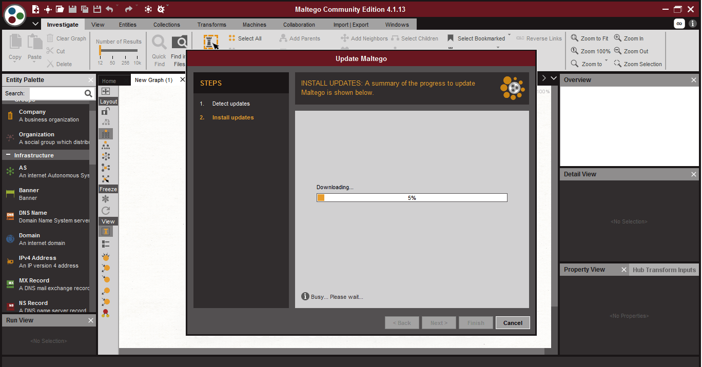Click Zoom to Fit in the ribbon

point(590,38)
